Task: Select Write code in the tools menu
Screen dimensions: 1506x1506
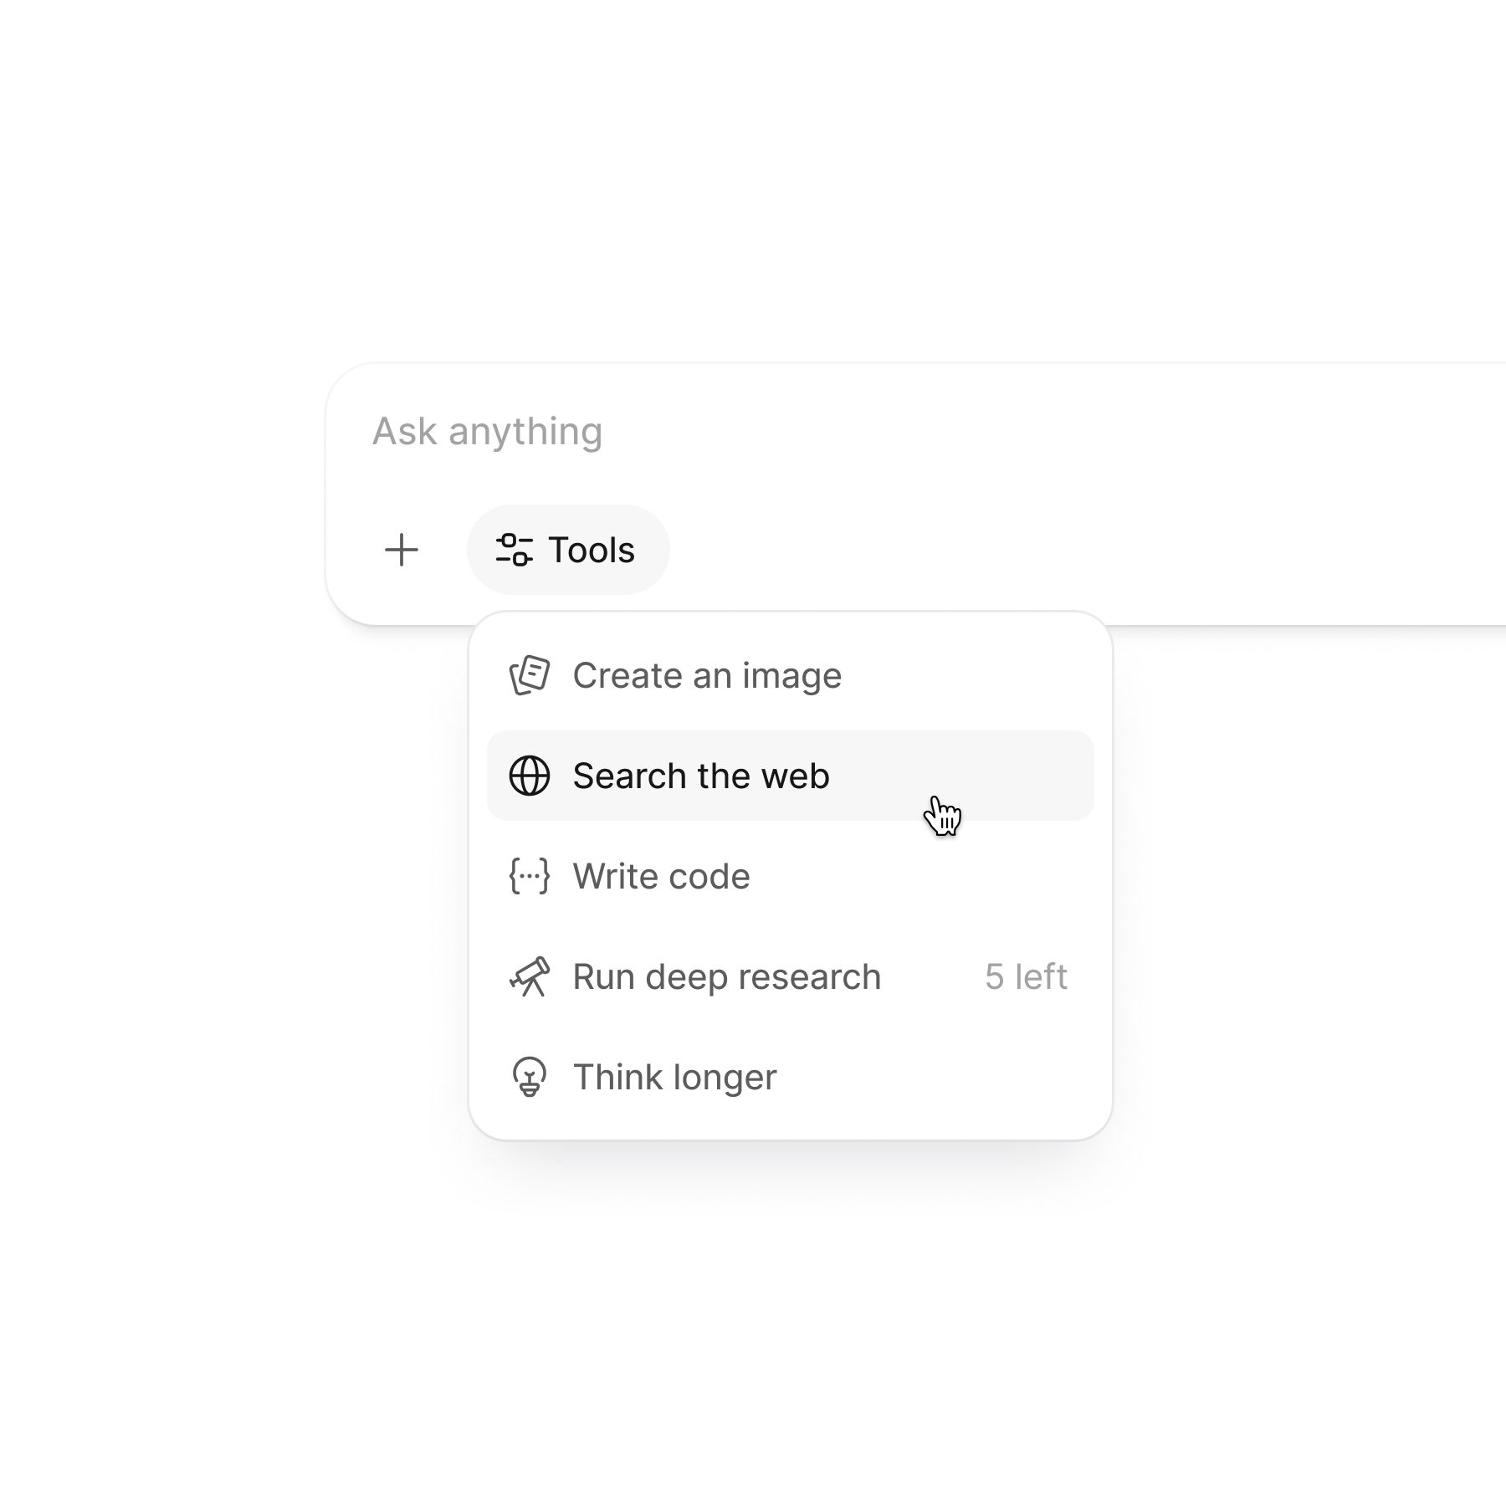Action: tap(660, 876)
